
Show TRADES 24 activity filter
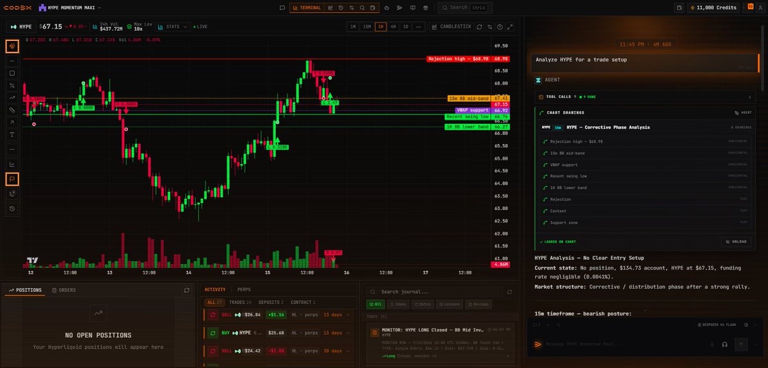pos(241,302)
